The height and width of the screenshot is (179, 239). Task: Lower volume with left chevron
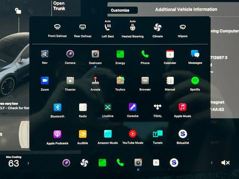[x=212, y=163]
